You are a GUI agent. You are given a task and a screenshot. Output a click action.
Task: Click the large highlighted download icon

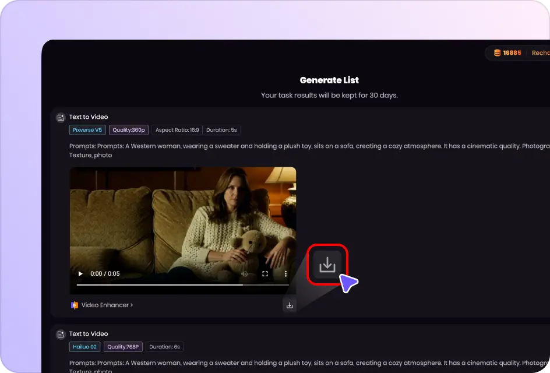point(327,265)
